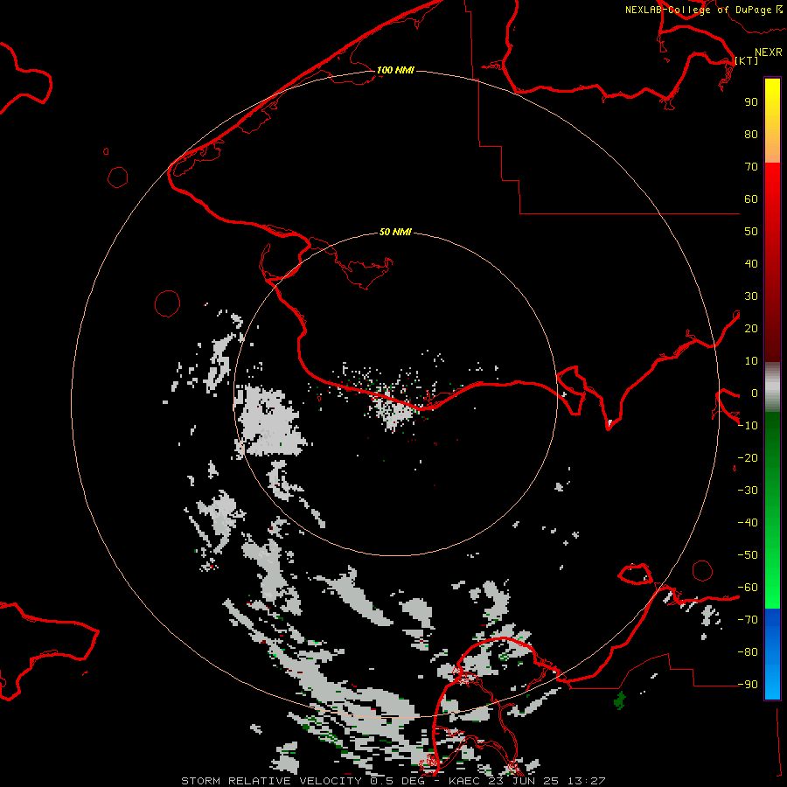Viewport: 787px width, 787px height.
Task: Select the yellow band of the color bar
Action: coord(772,121)
